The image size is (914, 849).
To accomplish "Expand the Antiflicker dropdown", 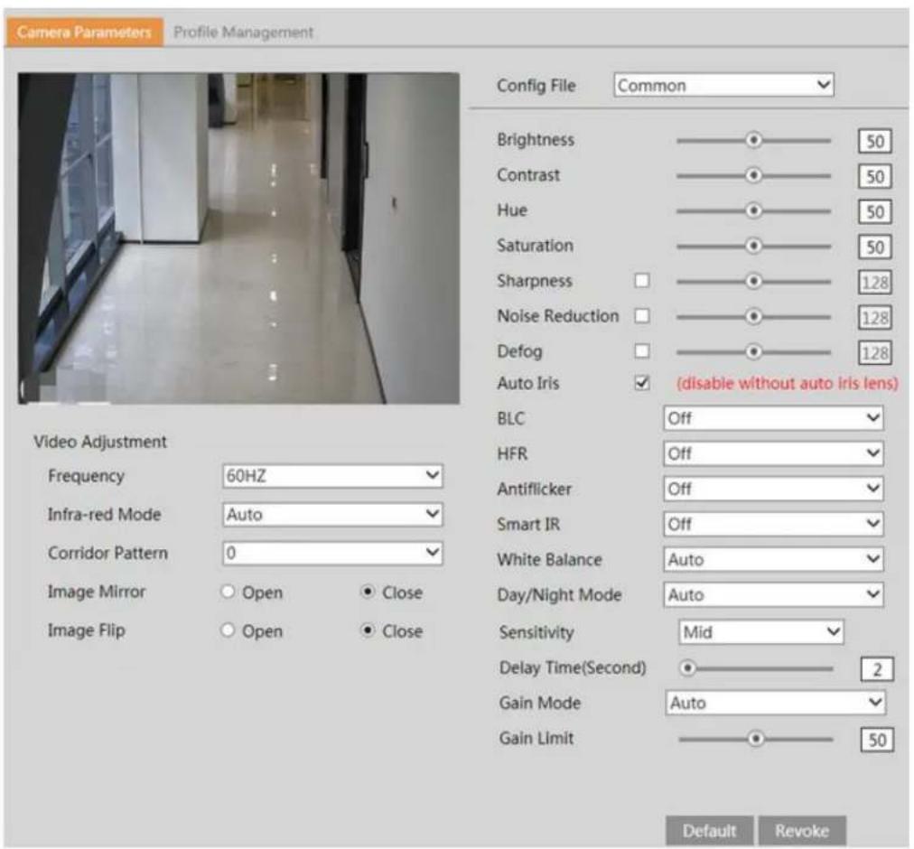I will click(x=773, y=489).
